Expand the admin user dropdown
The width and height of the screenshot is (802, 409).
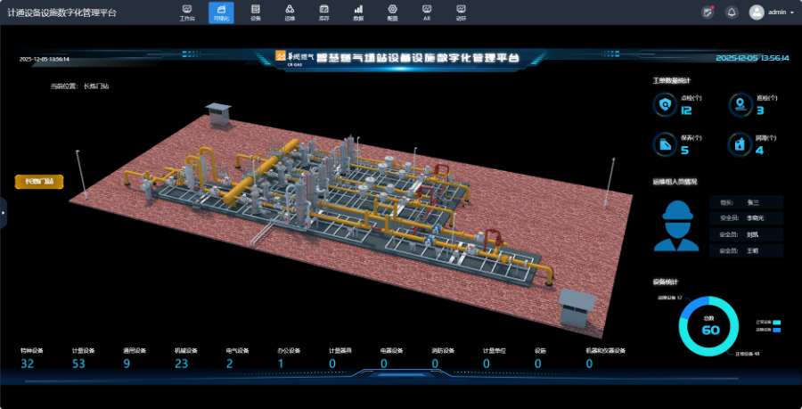tap(772, 12)
